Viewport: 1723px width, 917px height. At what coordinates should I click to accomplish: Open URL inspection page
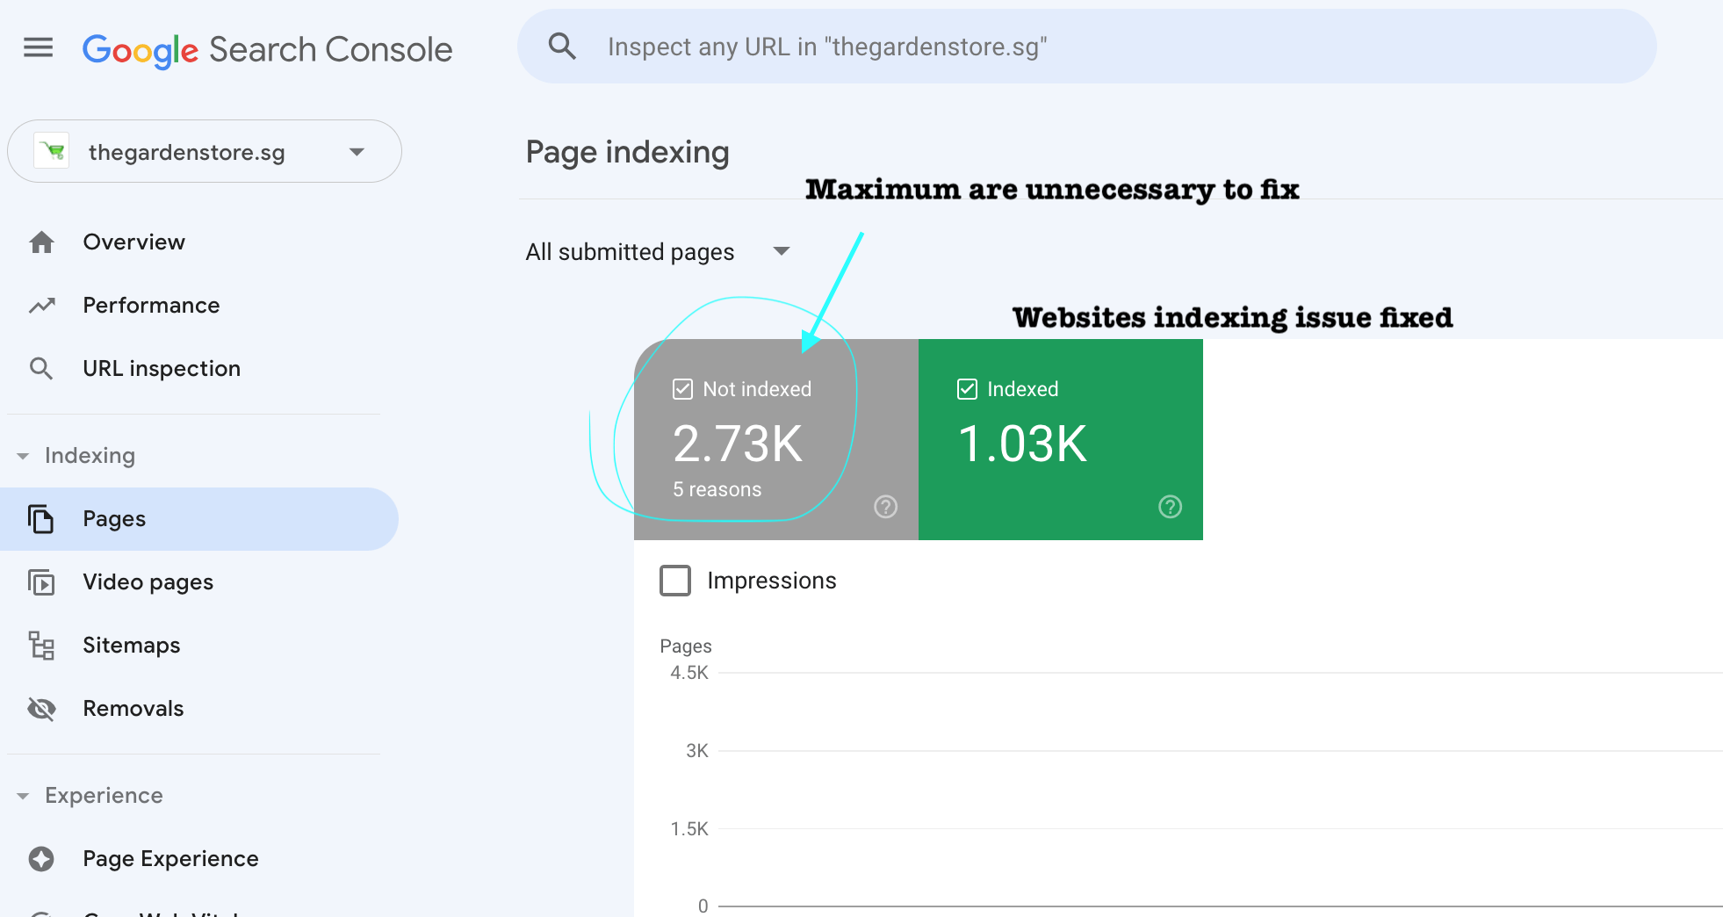(x=162, y=369)
